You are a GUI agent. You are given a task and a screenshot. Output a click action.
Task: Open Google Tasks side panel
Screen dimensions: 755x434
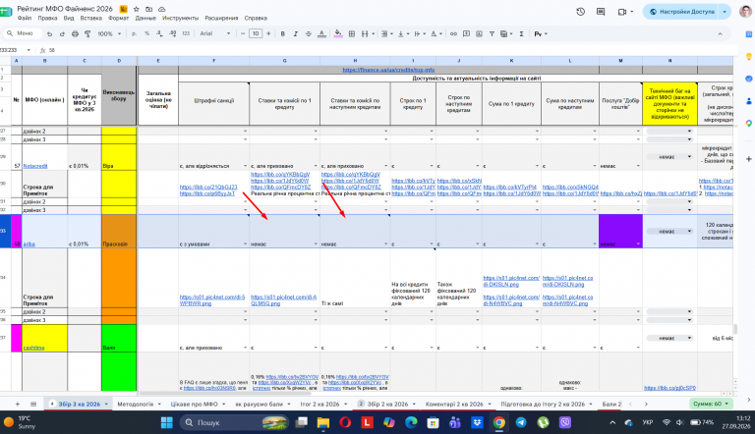coord(749,79)
